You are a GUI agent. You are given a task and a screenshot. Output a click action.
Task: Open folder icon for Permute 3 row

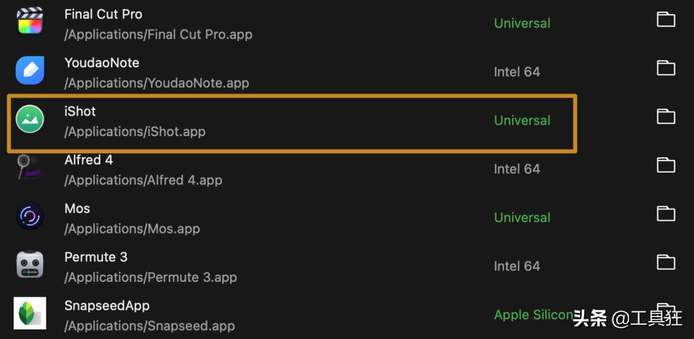pos(666,263)
